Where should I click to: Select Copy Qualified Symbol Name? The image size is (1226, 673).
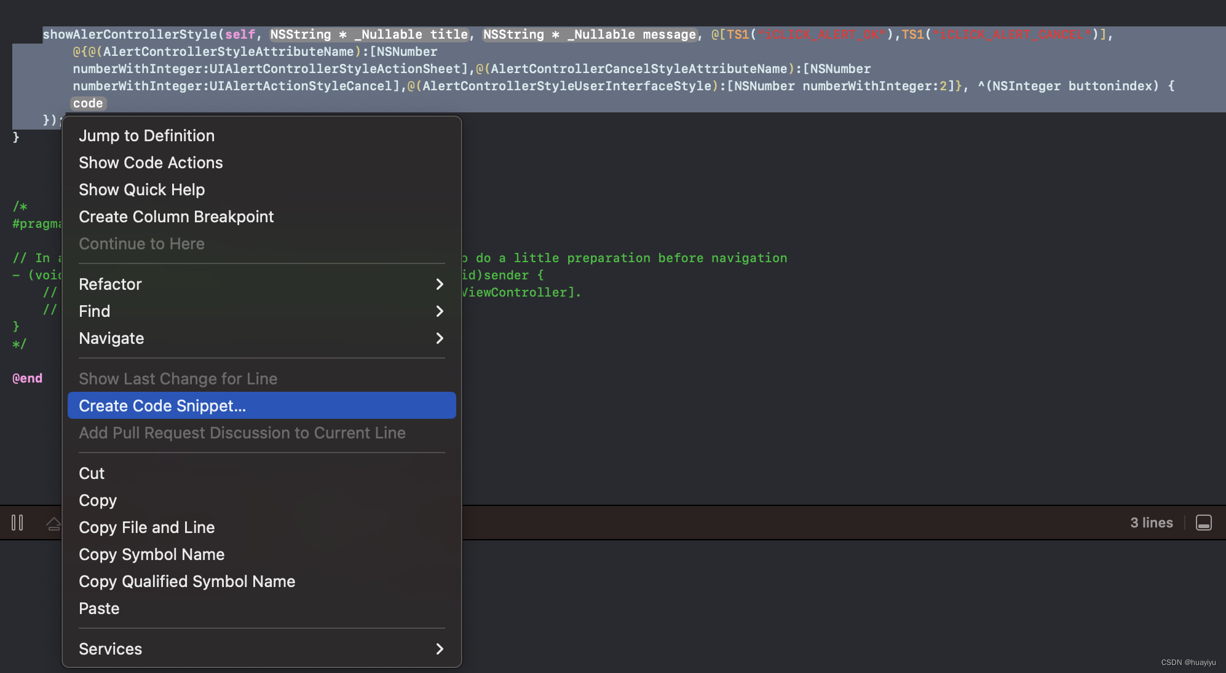tap(187, 582)
